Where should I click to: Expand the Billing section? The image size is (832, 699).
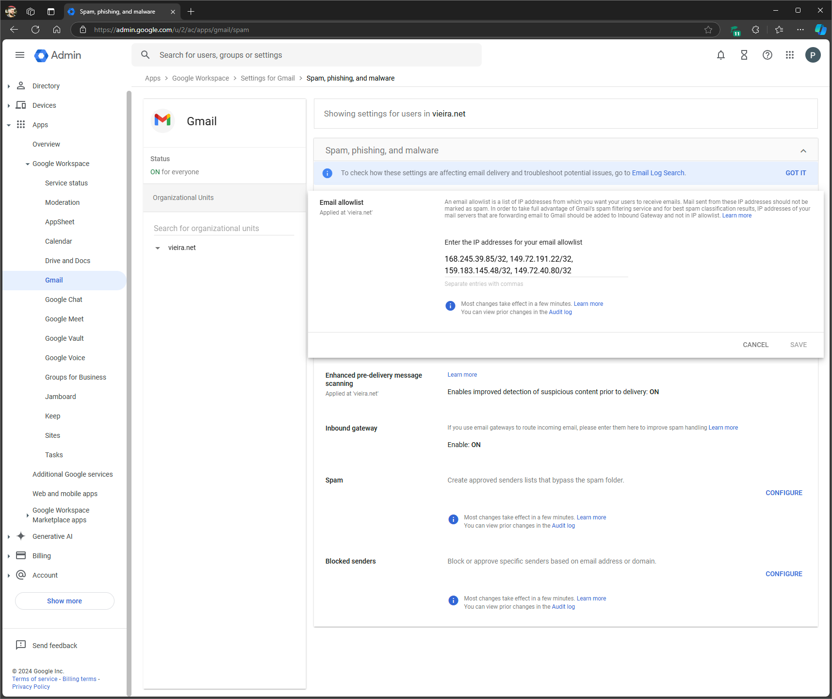tap(9, 556)
